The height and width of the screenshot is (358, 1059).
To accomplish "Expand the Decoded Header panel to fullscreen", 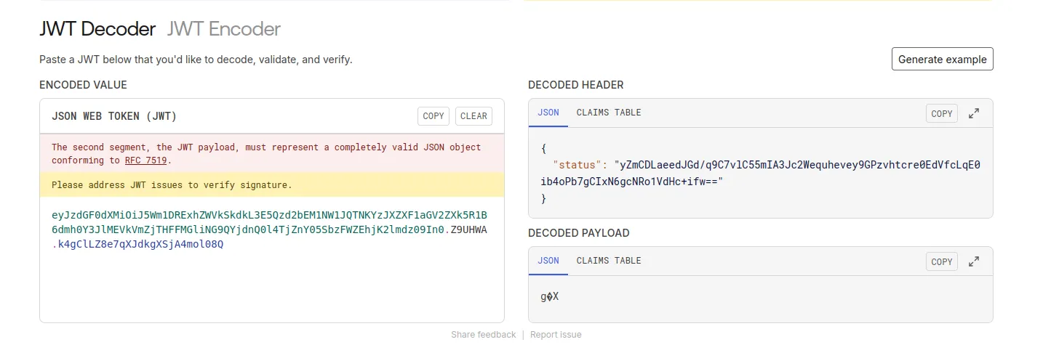I will pos(974,113).
